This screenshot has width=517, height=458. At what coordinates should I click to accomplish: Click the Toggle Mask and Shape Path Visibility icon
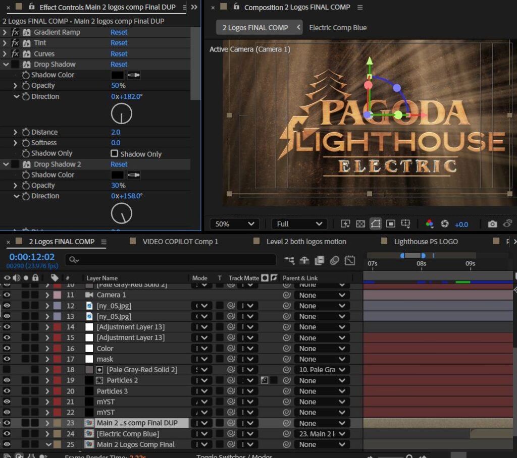tap(375, 224)
